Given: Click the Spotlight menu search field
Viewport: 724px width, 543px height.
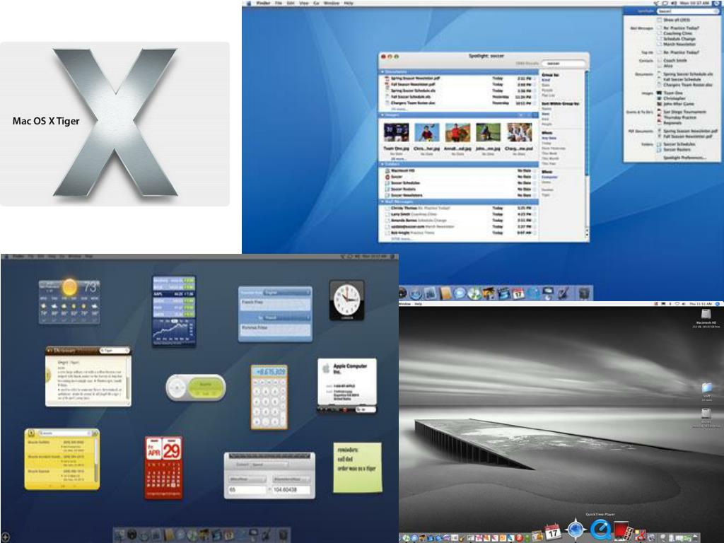Looking at the screenshot, I should (687, 11).
